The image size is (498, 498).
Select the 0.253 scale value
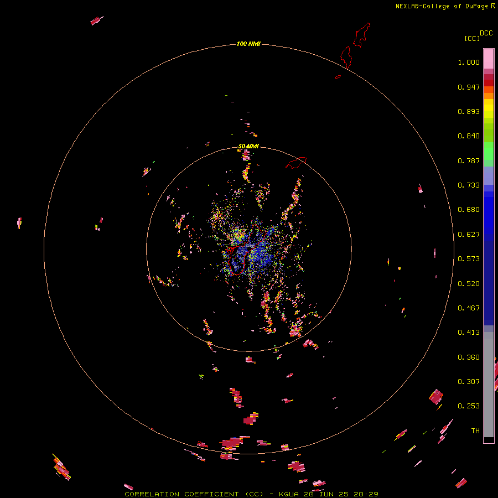(469, 406)
